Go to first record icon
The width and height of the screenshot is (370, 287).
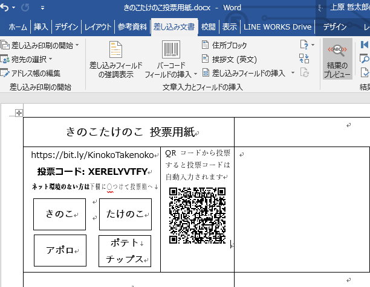(365, 45)
